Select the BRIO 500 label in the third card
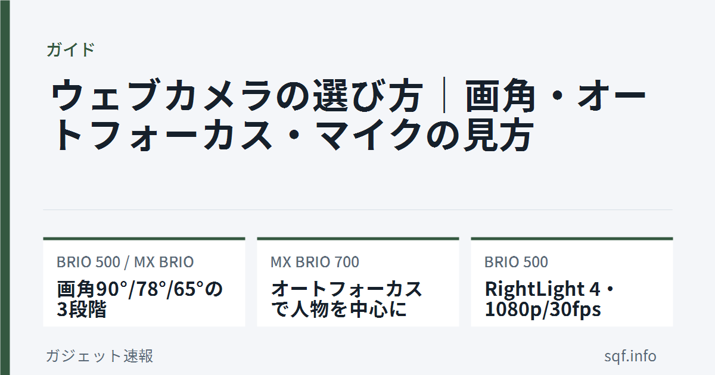This screenshot has width=715, height=375. pos(516,262)
